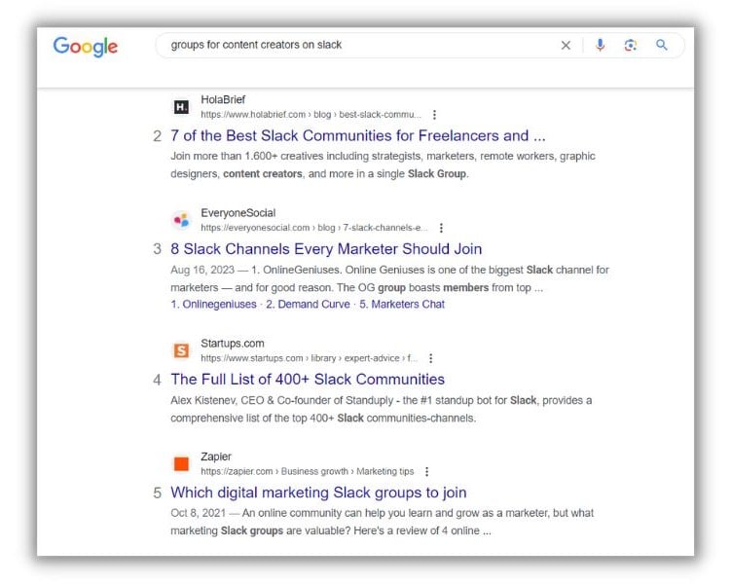
Task: Click holabrief.com URL breadcrumb
Action: click(311, 115)
